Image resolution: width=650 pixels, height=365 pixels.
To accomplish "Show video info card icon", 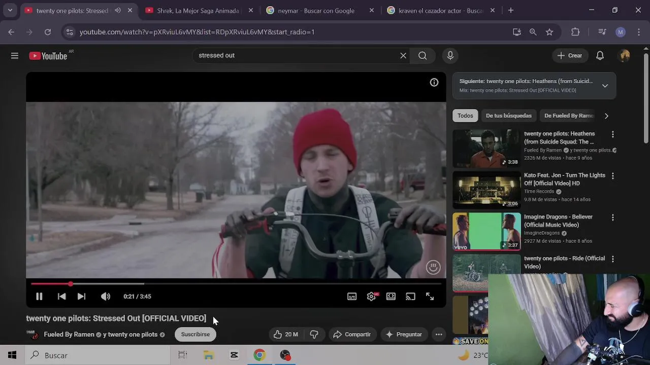I will 434,83.
